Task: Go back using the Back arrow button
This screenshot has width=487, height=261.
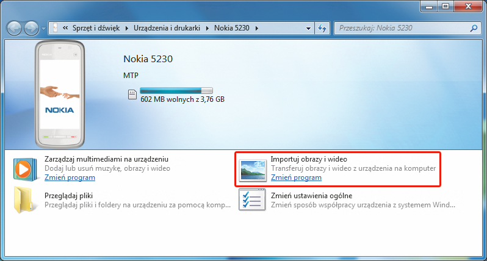Action: coord(15,28)
